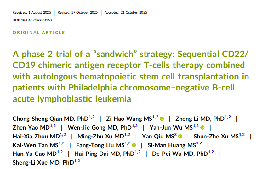
Task: Click affiliation superscript after Zheng Li
Action: point(228,117)
